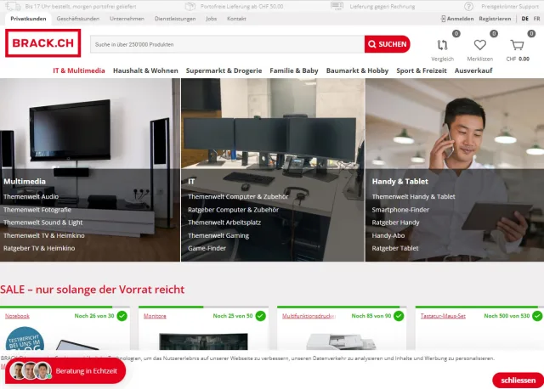
Task: Open Ratgeber Handy link
Action: tap(395, 223)
